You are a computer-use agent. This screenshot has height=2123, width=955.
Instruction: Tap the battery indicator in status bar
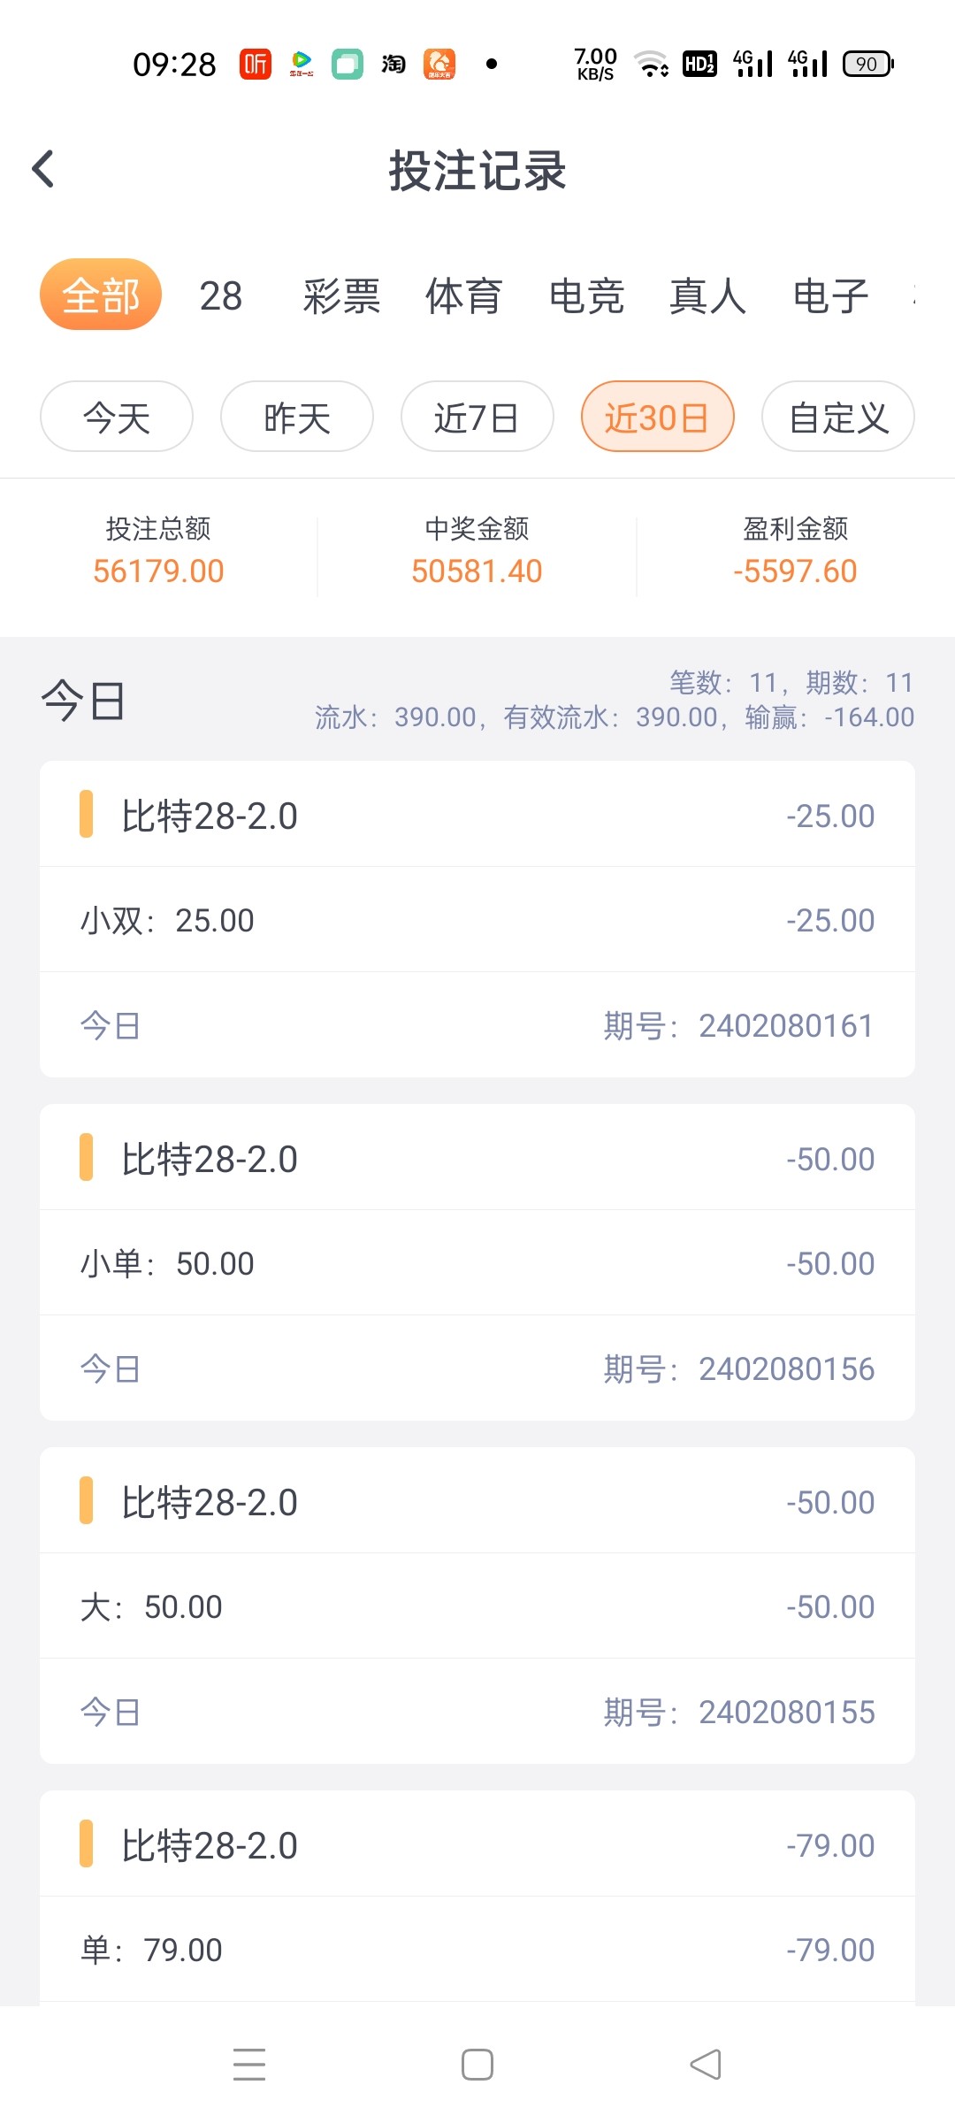click(x=867, y=64)
